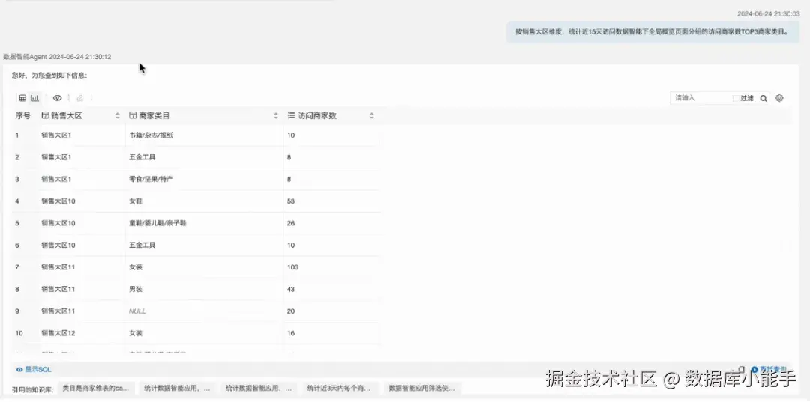Select value 16 in 访问商家数 column
The height and width of the screenshot is (402, 810).
pos(291,333)
